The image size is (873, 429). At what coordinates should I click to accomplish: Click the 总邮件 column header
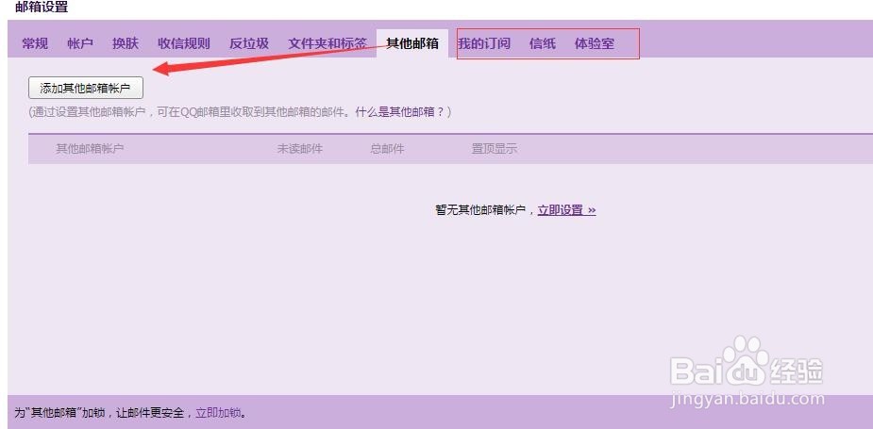pyautogui.click(x=387, y=149)
